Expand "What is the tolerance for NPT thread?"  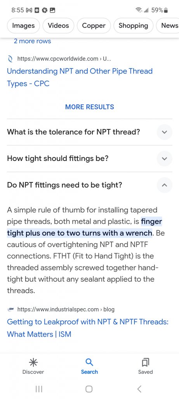pyautogui.click(x=89, y=132)
